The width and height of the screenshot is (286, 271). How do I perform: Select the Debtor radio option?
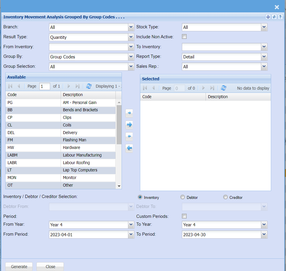click(183, 197)
